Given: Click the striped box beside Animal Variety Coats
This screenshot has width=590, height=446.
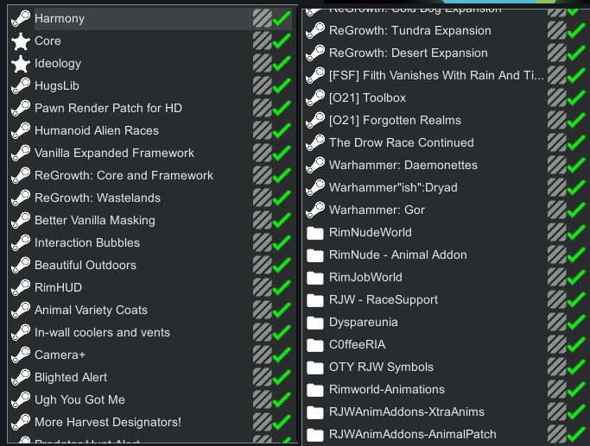Looking at the screenshot, I should [x=263, y=310].
